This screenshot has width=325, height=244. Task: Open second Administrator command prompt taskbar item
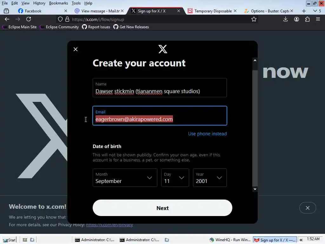click(139, 240)
